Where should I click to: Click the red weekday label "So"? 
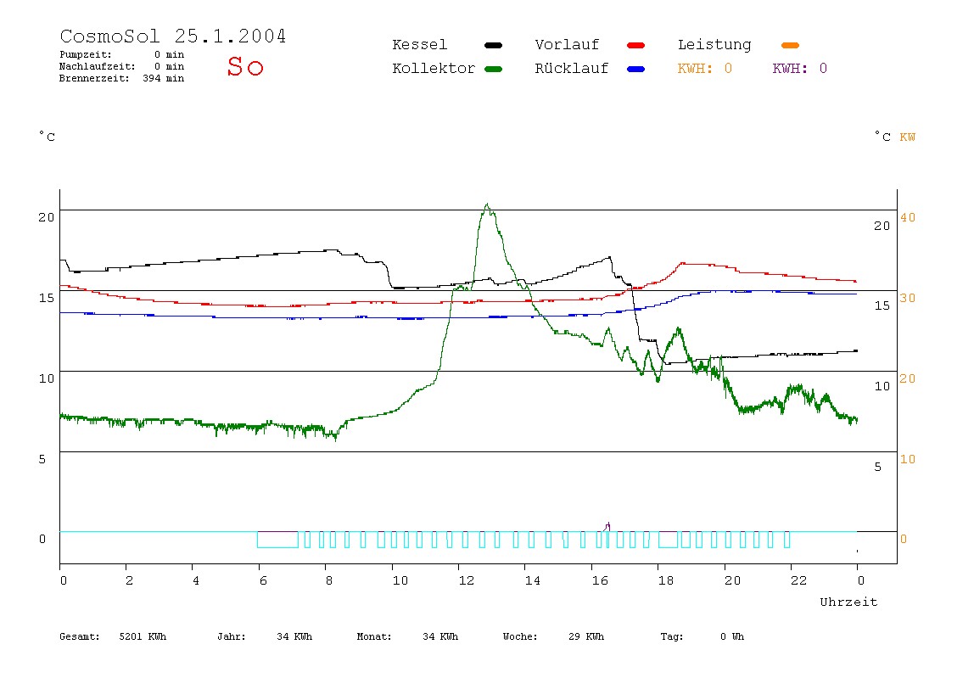tap(245, 66)
